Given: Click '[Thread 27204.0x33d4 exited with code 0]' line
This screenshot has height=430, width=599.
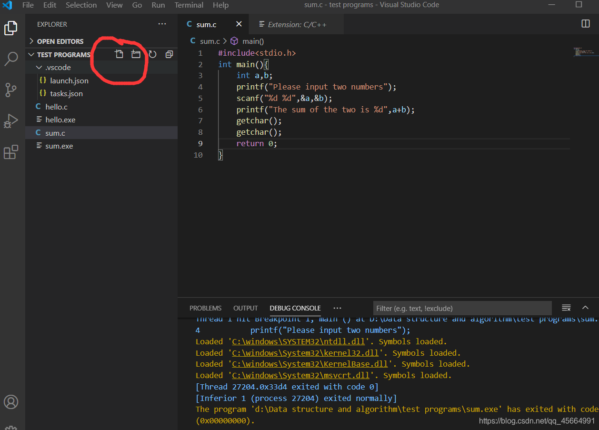Looking at the screenshot, I should click(287, 387).
